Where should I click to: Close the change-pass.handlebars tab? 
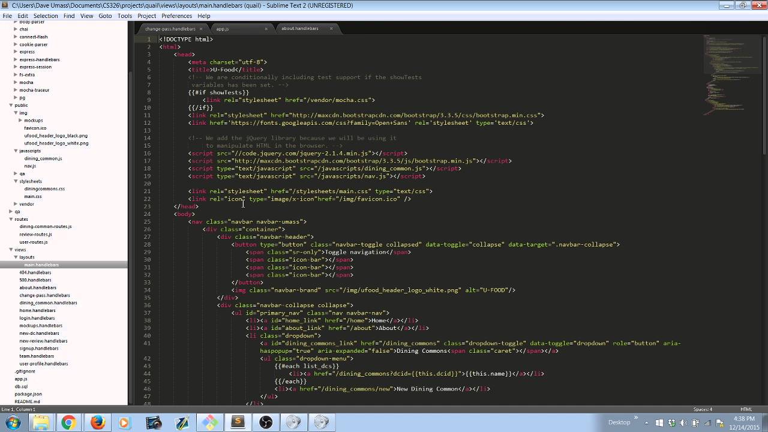pyautogui.click(x=202, y=29)
